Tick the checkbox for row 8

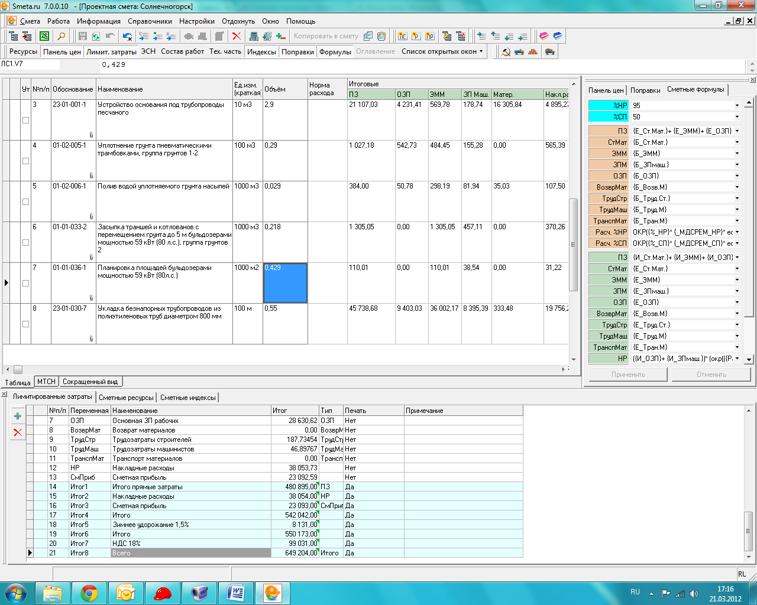coord(25,324)
